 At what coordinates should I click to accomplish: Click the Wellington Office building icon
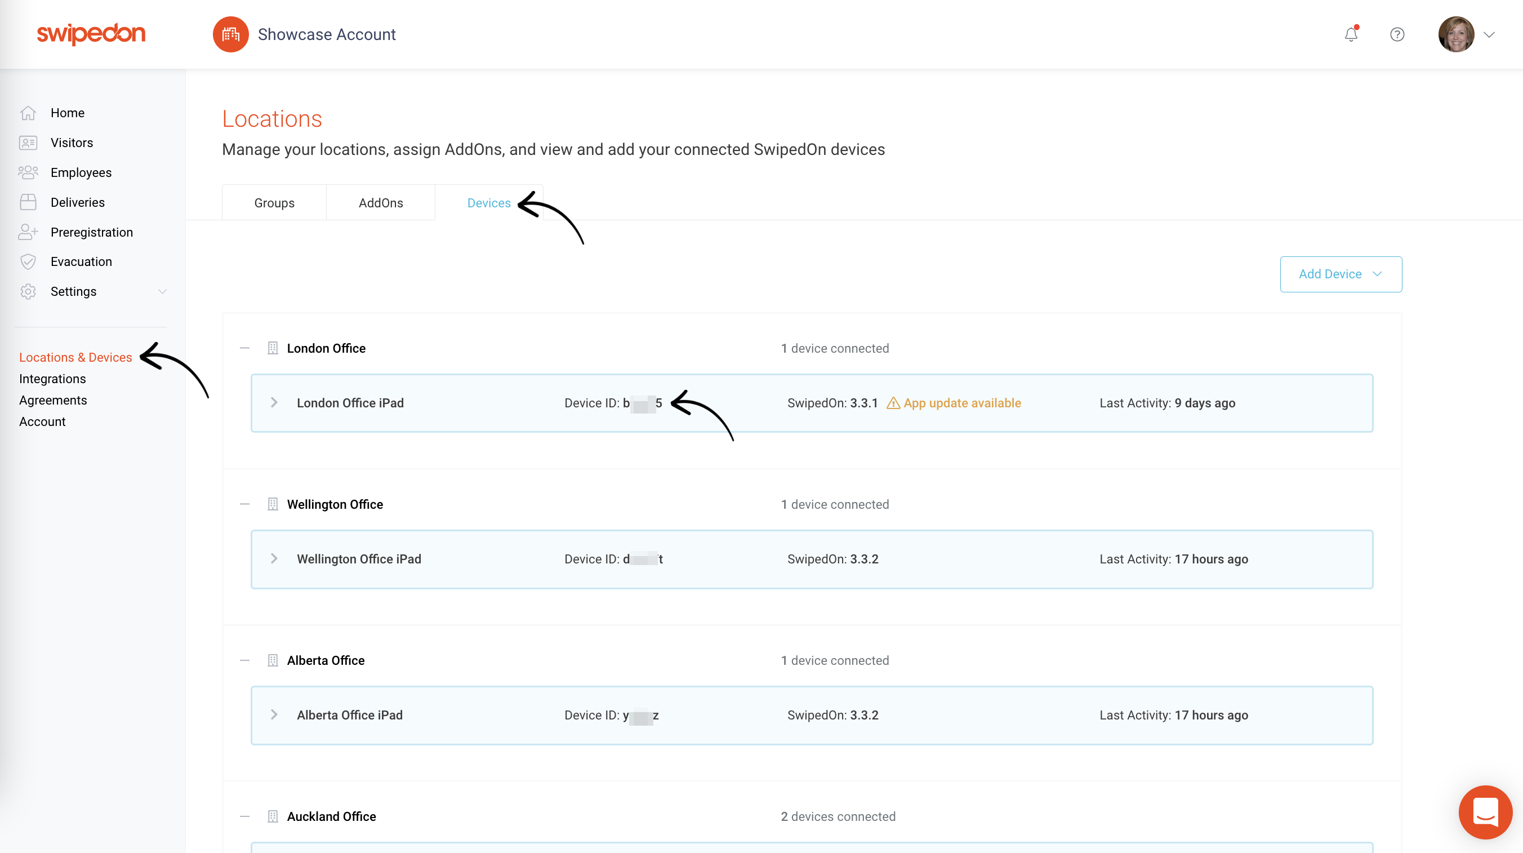pyautogui.click(x=273, y=504)
